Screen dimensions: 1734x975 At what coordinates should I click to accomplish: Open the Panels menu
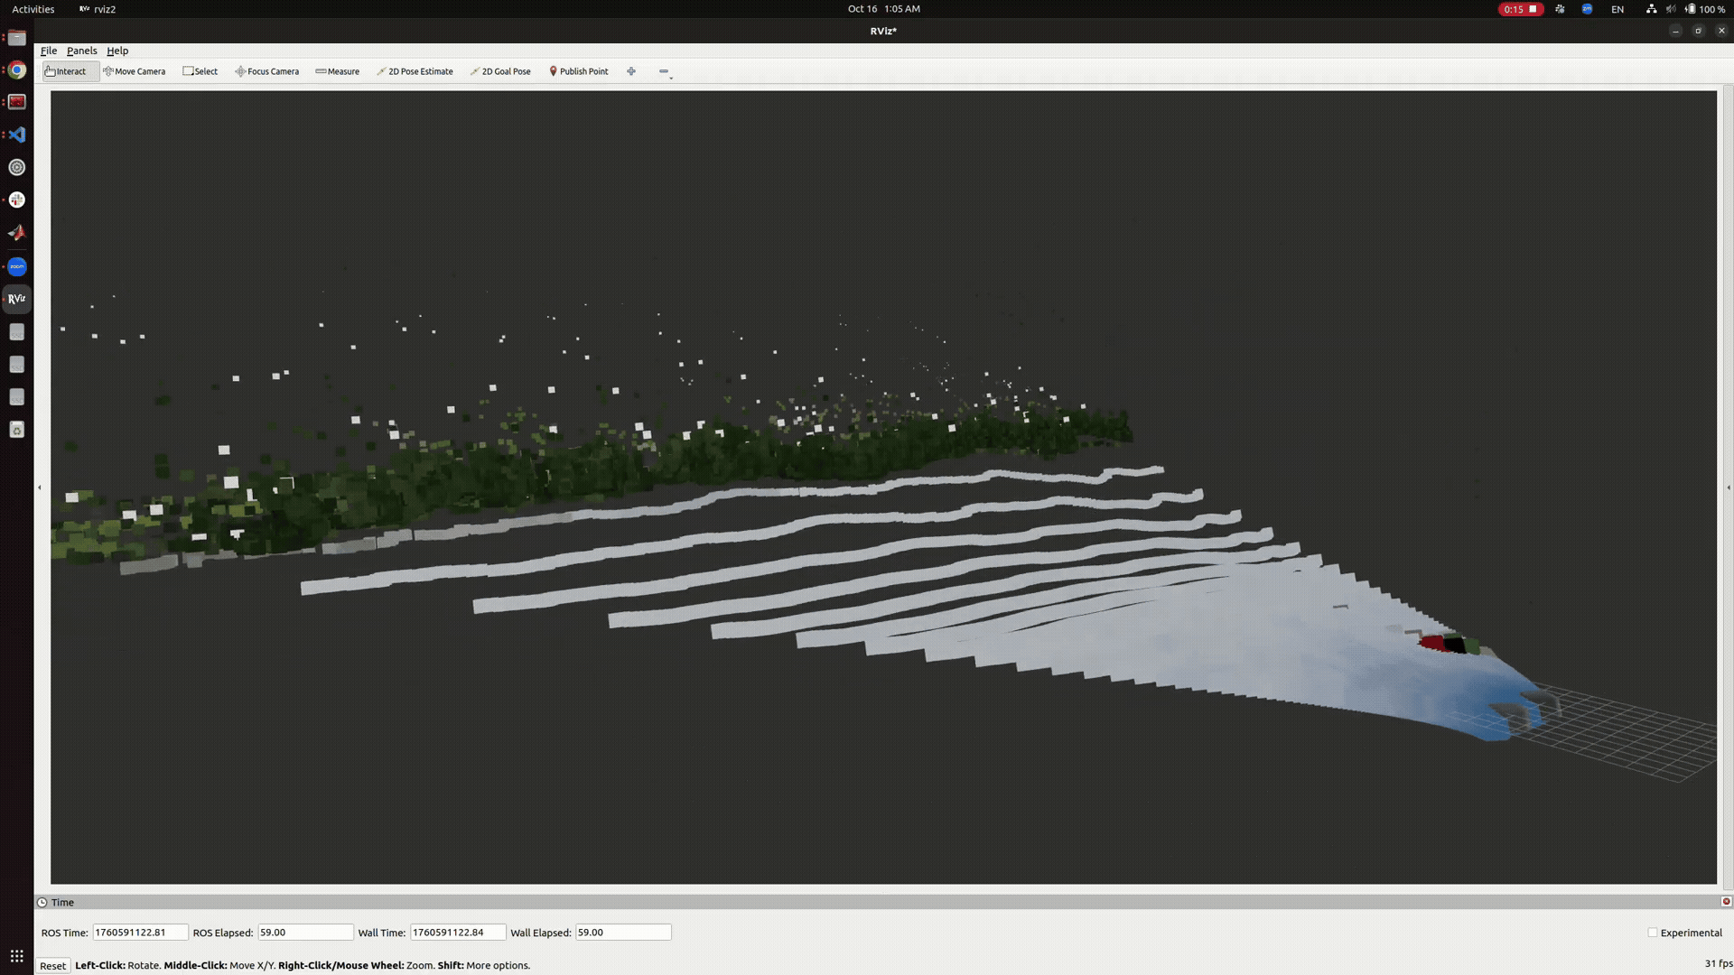coord(82,51)
